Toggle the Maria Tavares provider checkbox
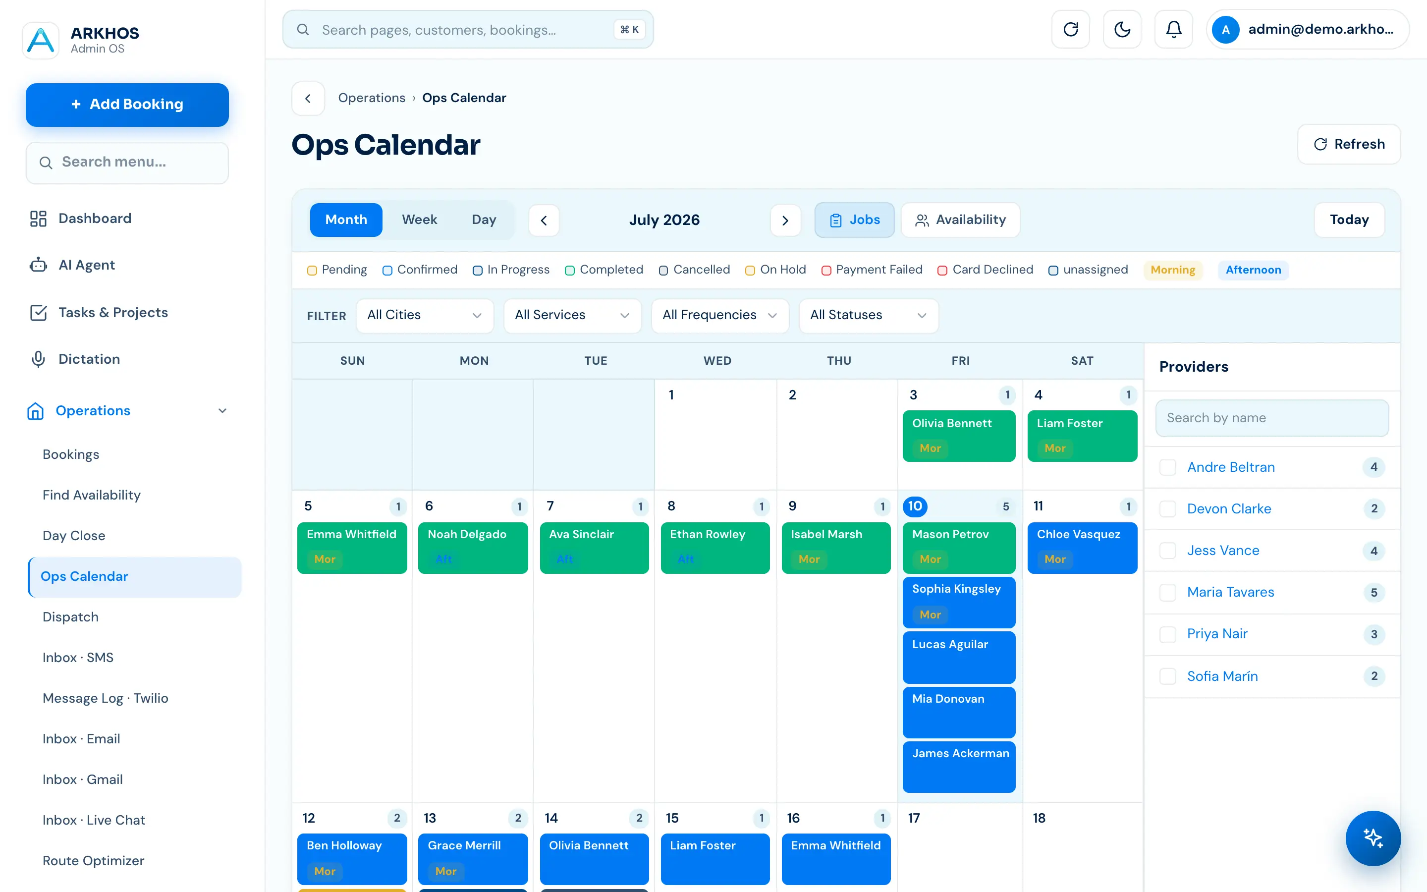 (1167, 592)
